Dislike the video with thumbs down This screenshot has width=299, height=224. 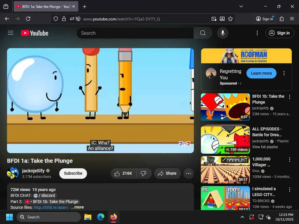[144, 173]
